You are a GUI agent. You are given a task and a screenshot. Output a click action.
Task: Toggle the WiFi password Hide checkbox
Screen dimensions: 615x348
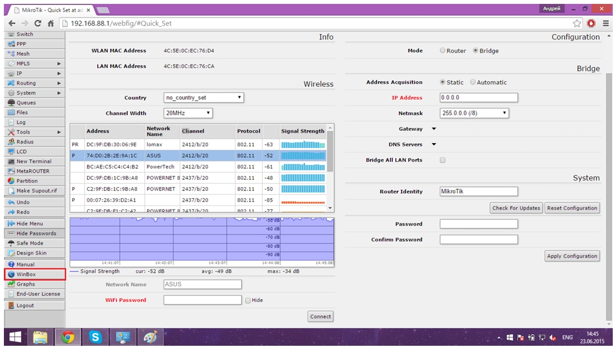pos(248,300)
